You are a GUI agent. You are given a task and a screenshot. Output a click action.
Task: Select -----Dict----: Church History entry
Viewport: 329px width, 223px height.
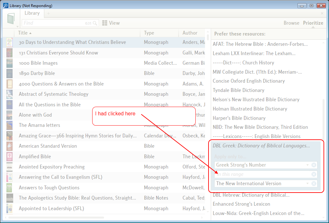click(x=244, y=63)
